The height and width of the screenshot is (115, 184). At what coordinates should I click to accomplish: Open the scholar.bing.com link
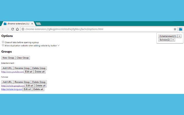click(12, 89)
